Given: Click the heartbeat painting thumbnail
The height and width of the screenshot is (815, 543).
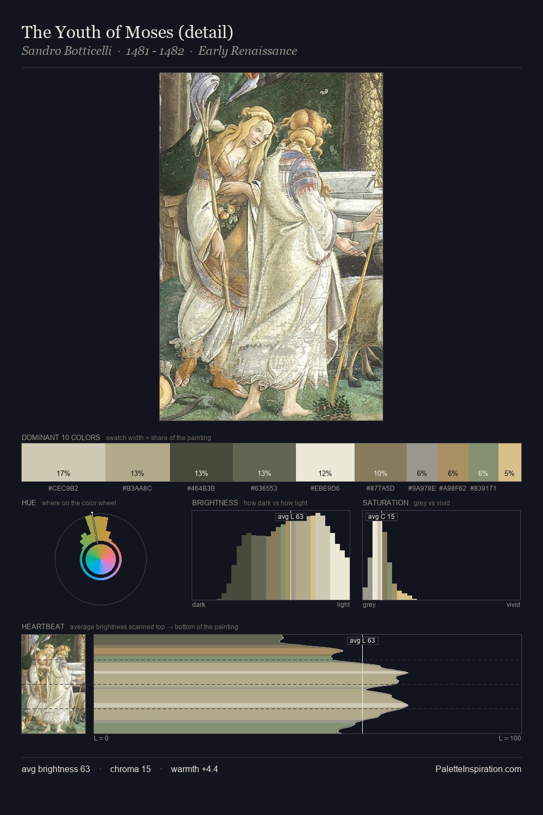Looking at the screenshot, I should (53, 684).
